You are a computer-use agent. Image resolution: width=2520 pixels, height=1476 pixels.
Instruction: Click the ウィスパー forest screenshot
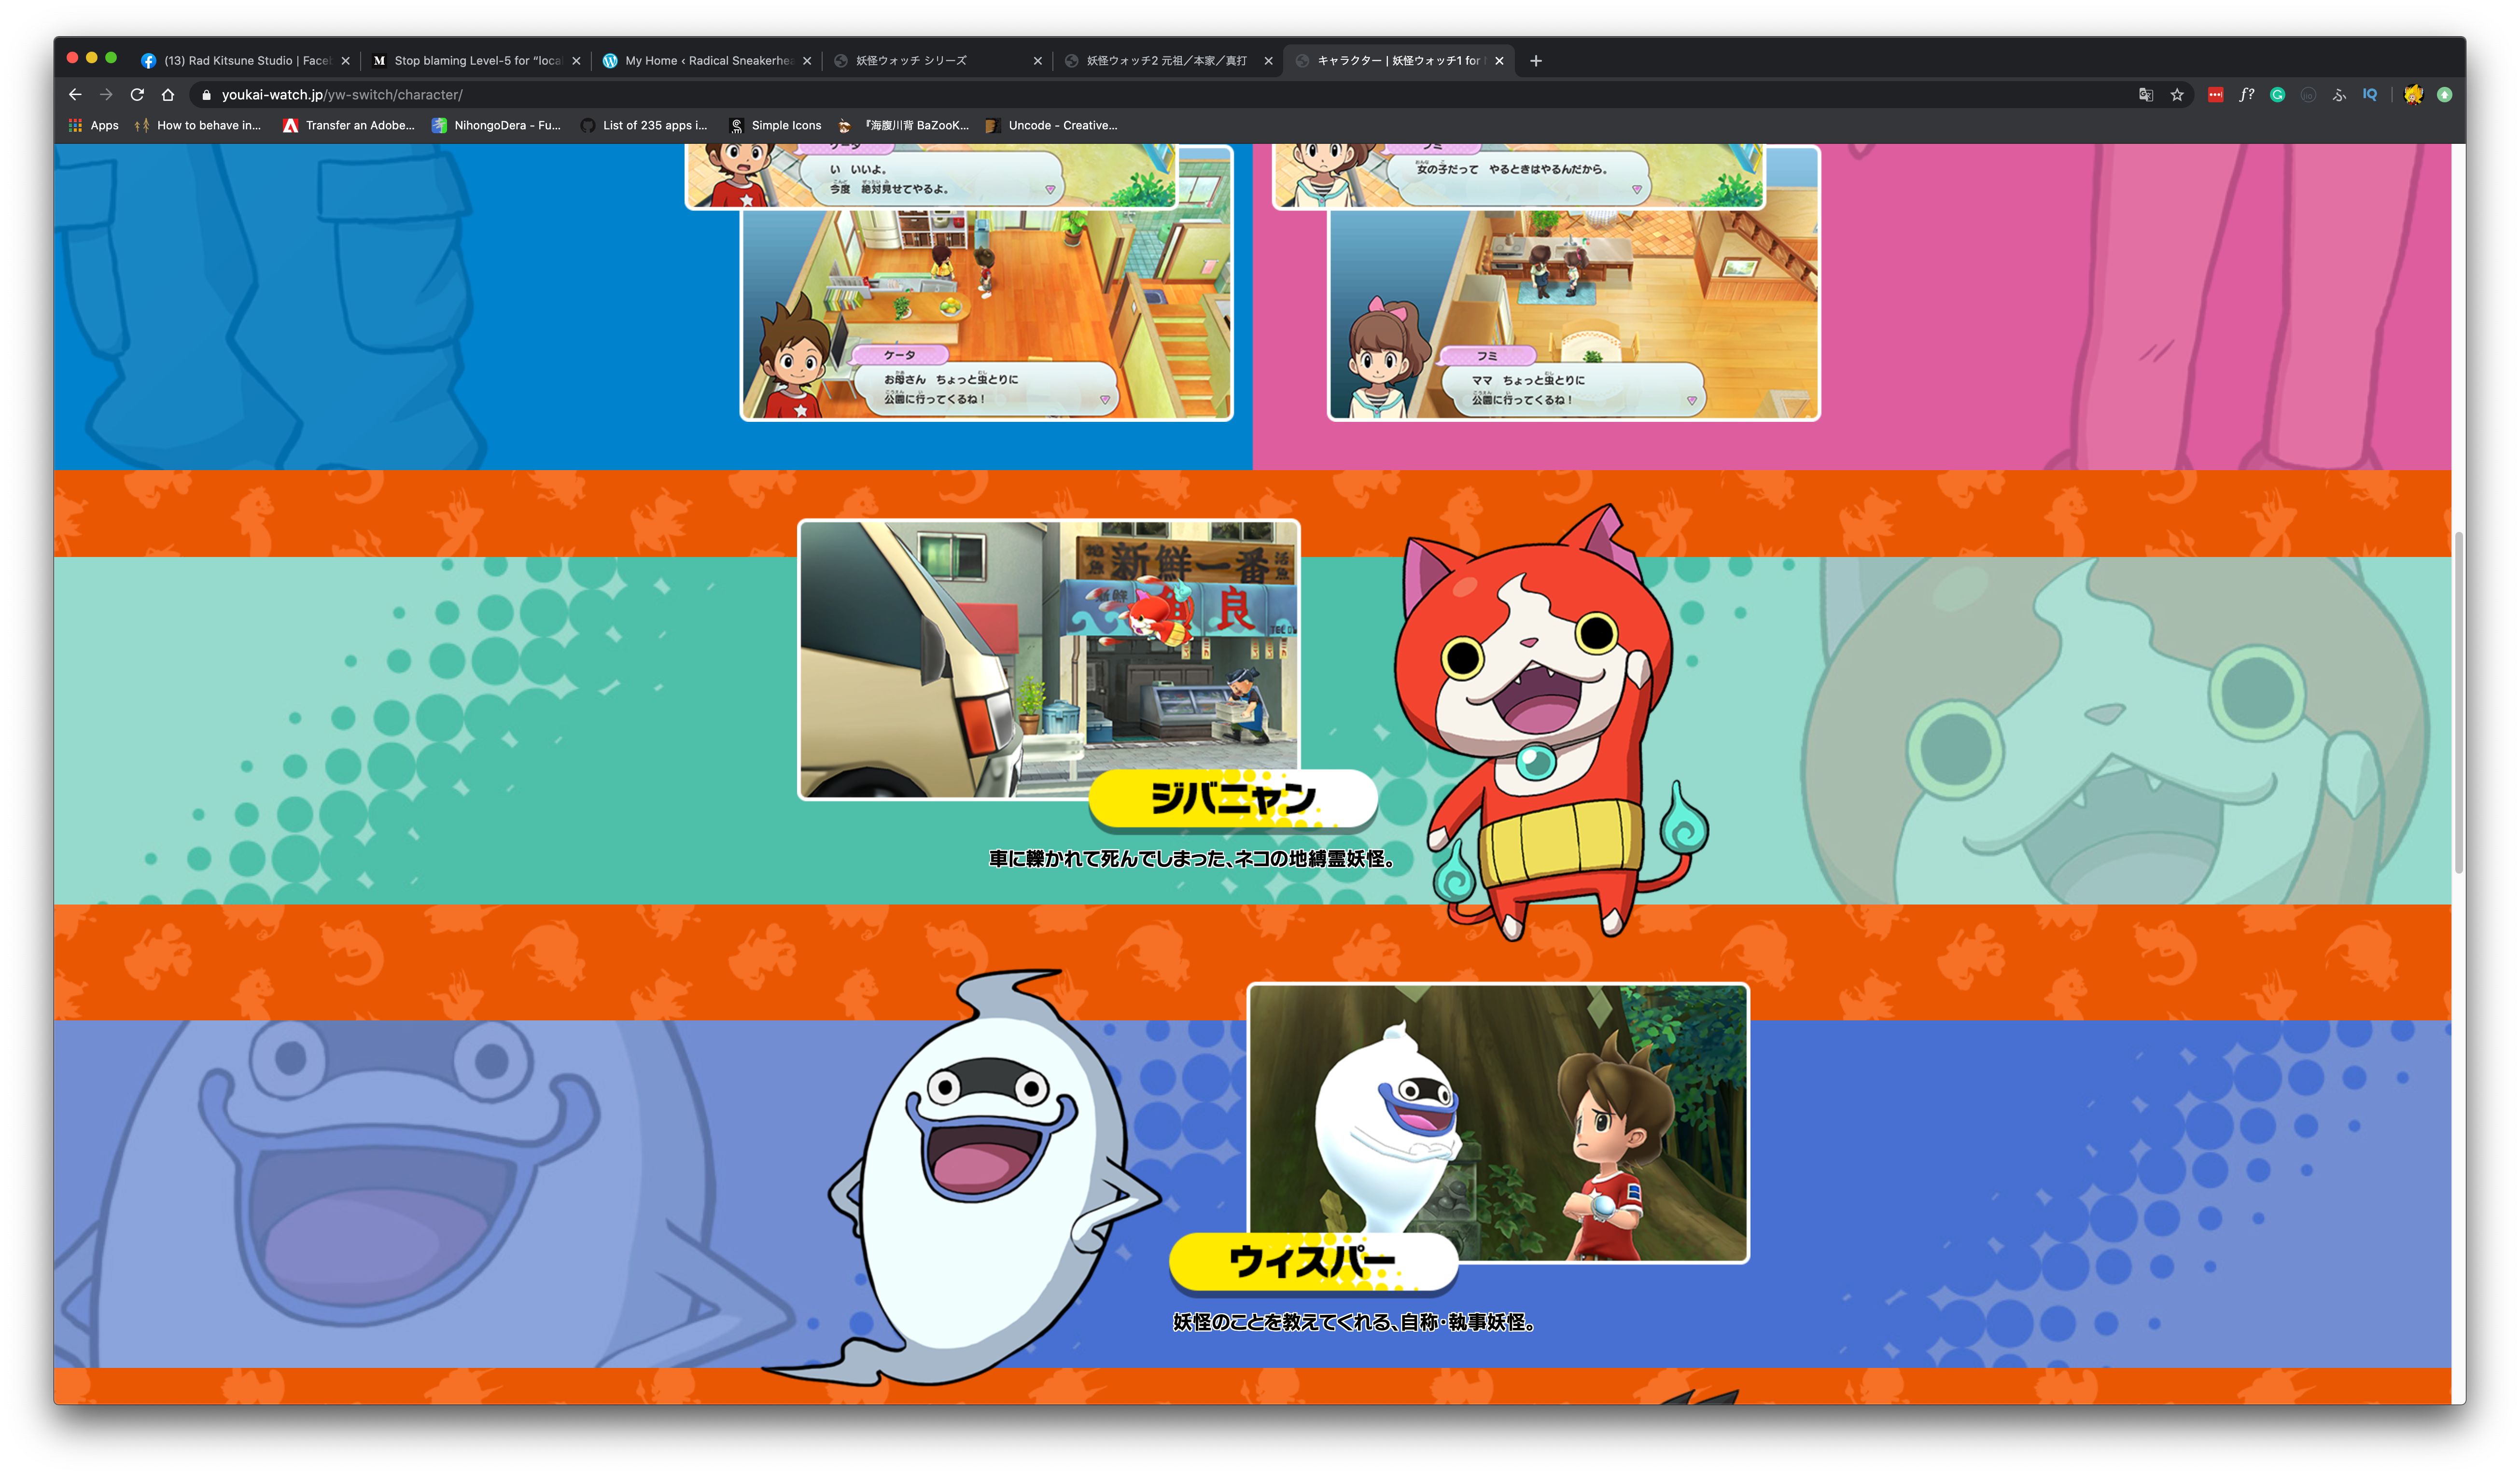(x=1498, y=1123)
